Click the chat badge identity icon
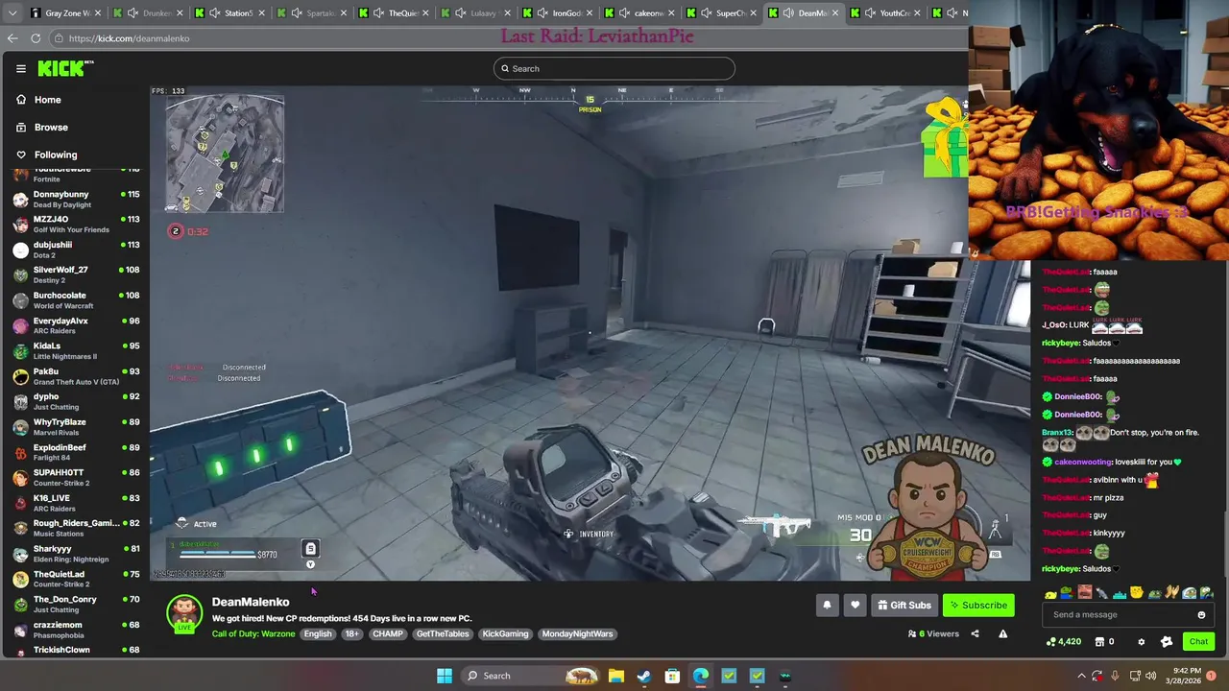The image size is (1229, 691). pyautogui.click(x=1167, y=641)
